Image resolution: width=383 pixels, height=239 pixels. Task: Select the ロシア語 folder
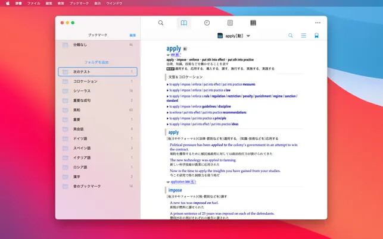(x=98, y=167)
